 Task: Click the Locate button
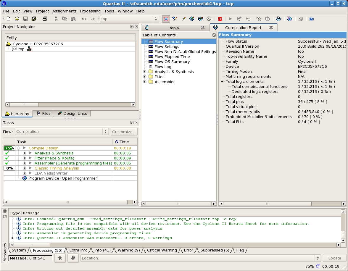334,258
